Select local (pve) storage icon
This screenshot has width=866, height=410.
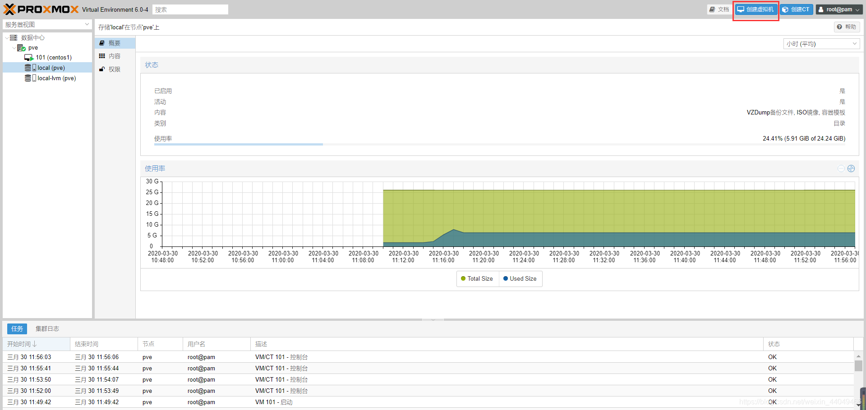pyautogui.click(x=30, y=68)
